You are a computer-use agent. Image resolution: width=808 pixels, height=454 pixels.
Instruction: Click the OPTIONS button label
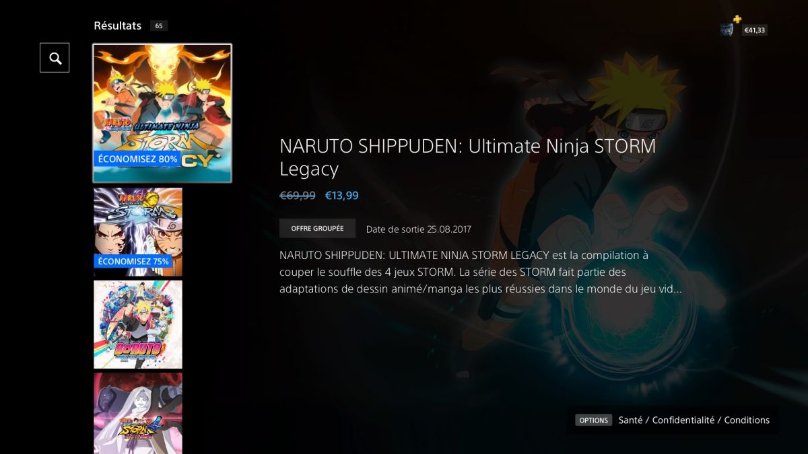[593, 420]
